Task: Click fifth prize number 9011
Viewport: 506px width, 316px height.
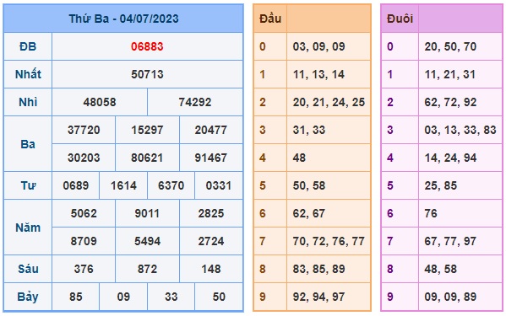Action: 147,213
